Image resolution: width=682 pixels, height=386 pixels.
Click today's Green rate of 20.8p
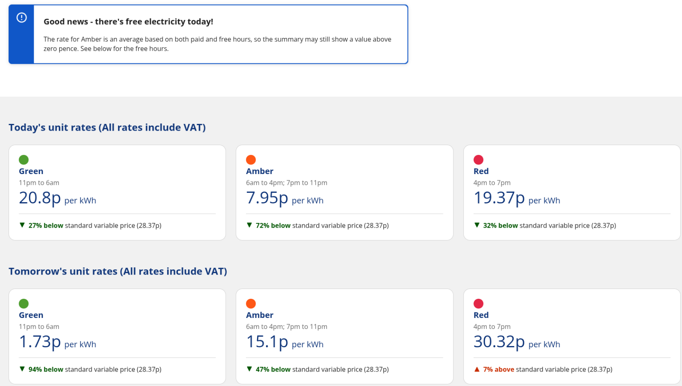pyautogui.click(x=40, y=198)
